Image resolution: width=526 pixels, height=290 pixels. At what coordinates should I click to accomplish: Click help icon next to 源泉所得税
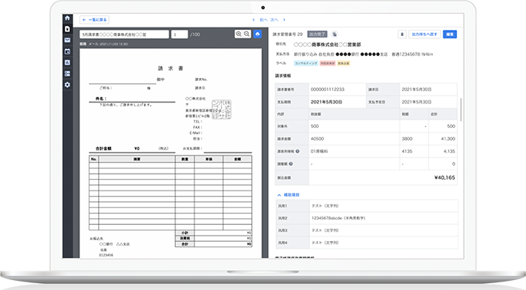(297, 152)
